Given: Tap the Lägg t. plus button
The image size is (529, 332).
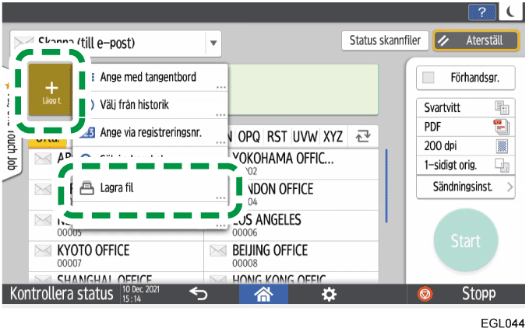Looking at the screenshot, I should [51, 90].
